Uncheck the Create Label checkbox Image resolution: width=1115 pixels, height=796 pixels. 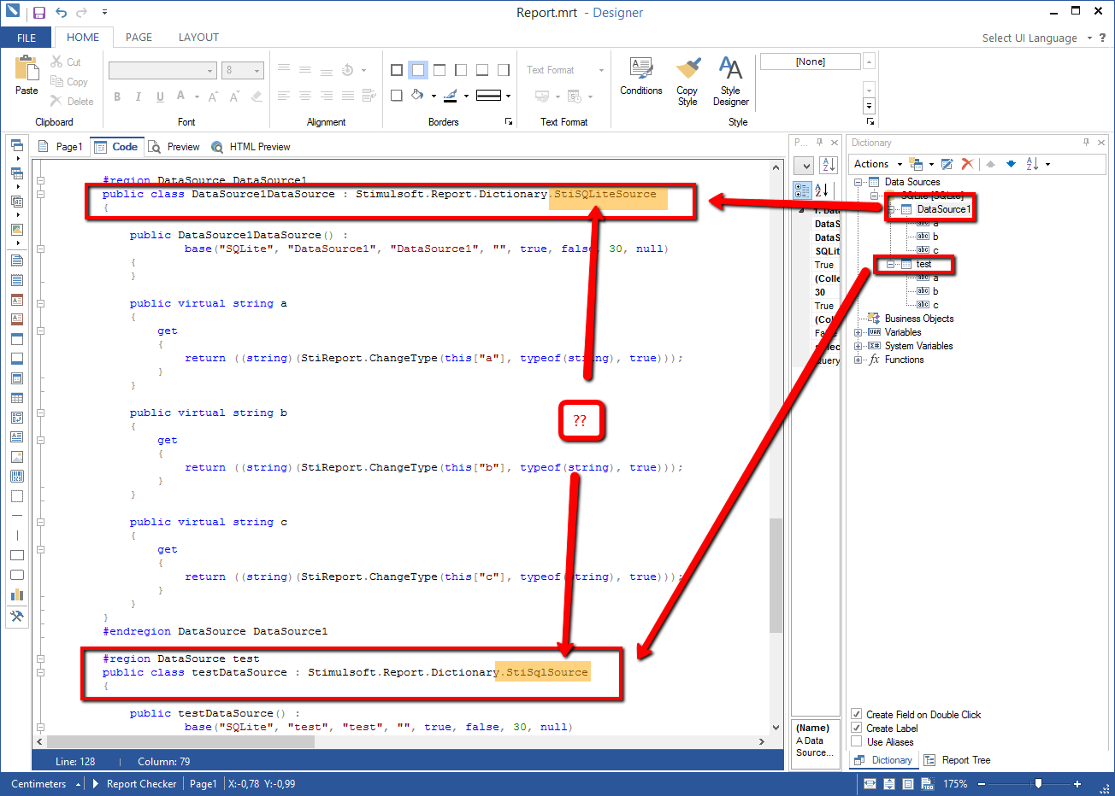pos(857,728)
